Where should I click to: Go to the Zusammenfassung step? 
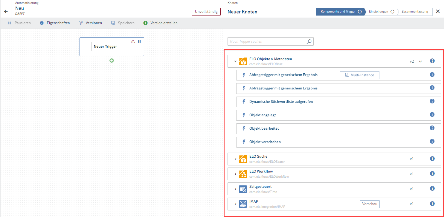coord(415,12)
